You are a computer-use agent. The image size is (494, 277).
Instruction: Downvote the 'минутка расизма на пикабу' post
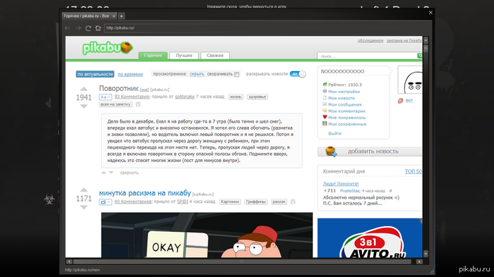84,207
